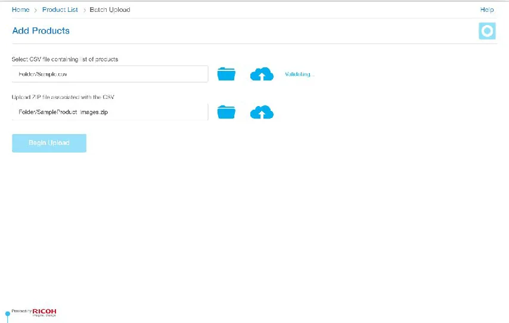Click the CSV file path input field
Viewport: 509px width, 323px height.
point(110,74)
